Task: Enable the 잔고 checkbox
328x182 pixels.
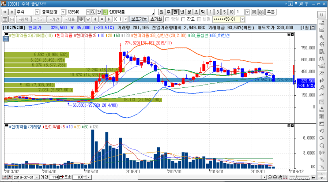Action: [x=183, y=19]
